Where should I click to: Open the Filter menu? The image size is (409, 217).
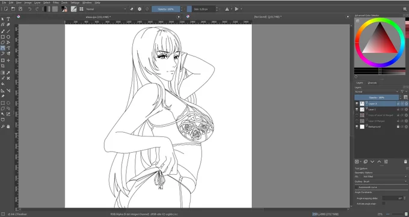click(56, 2)
